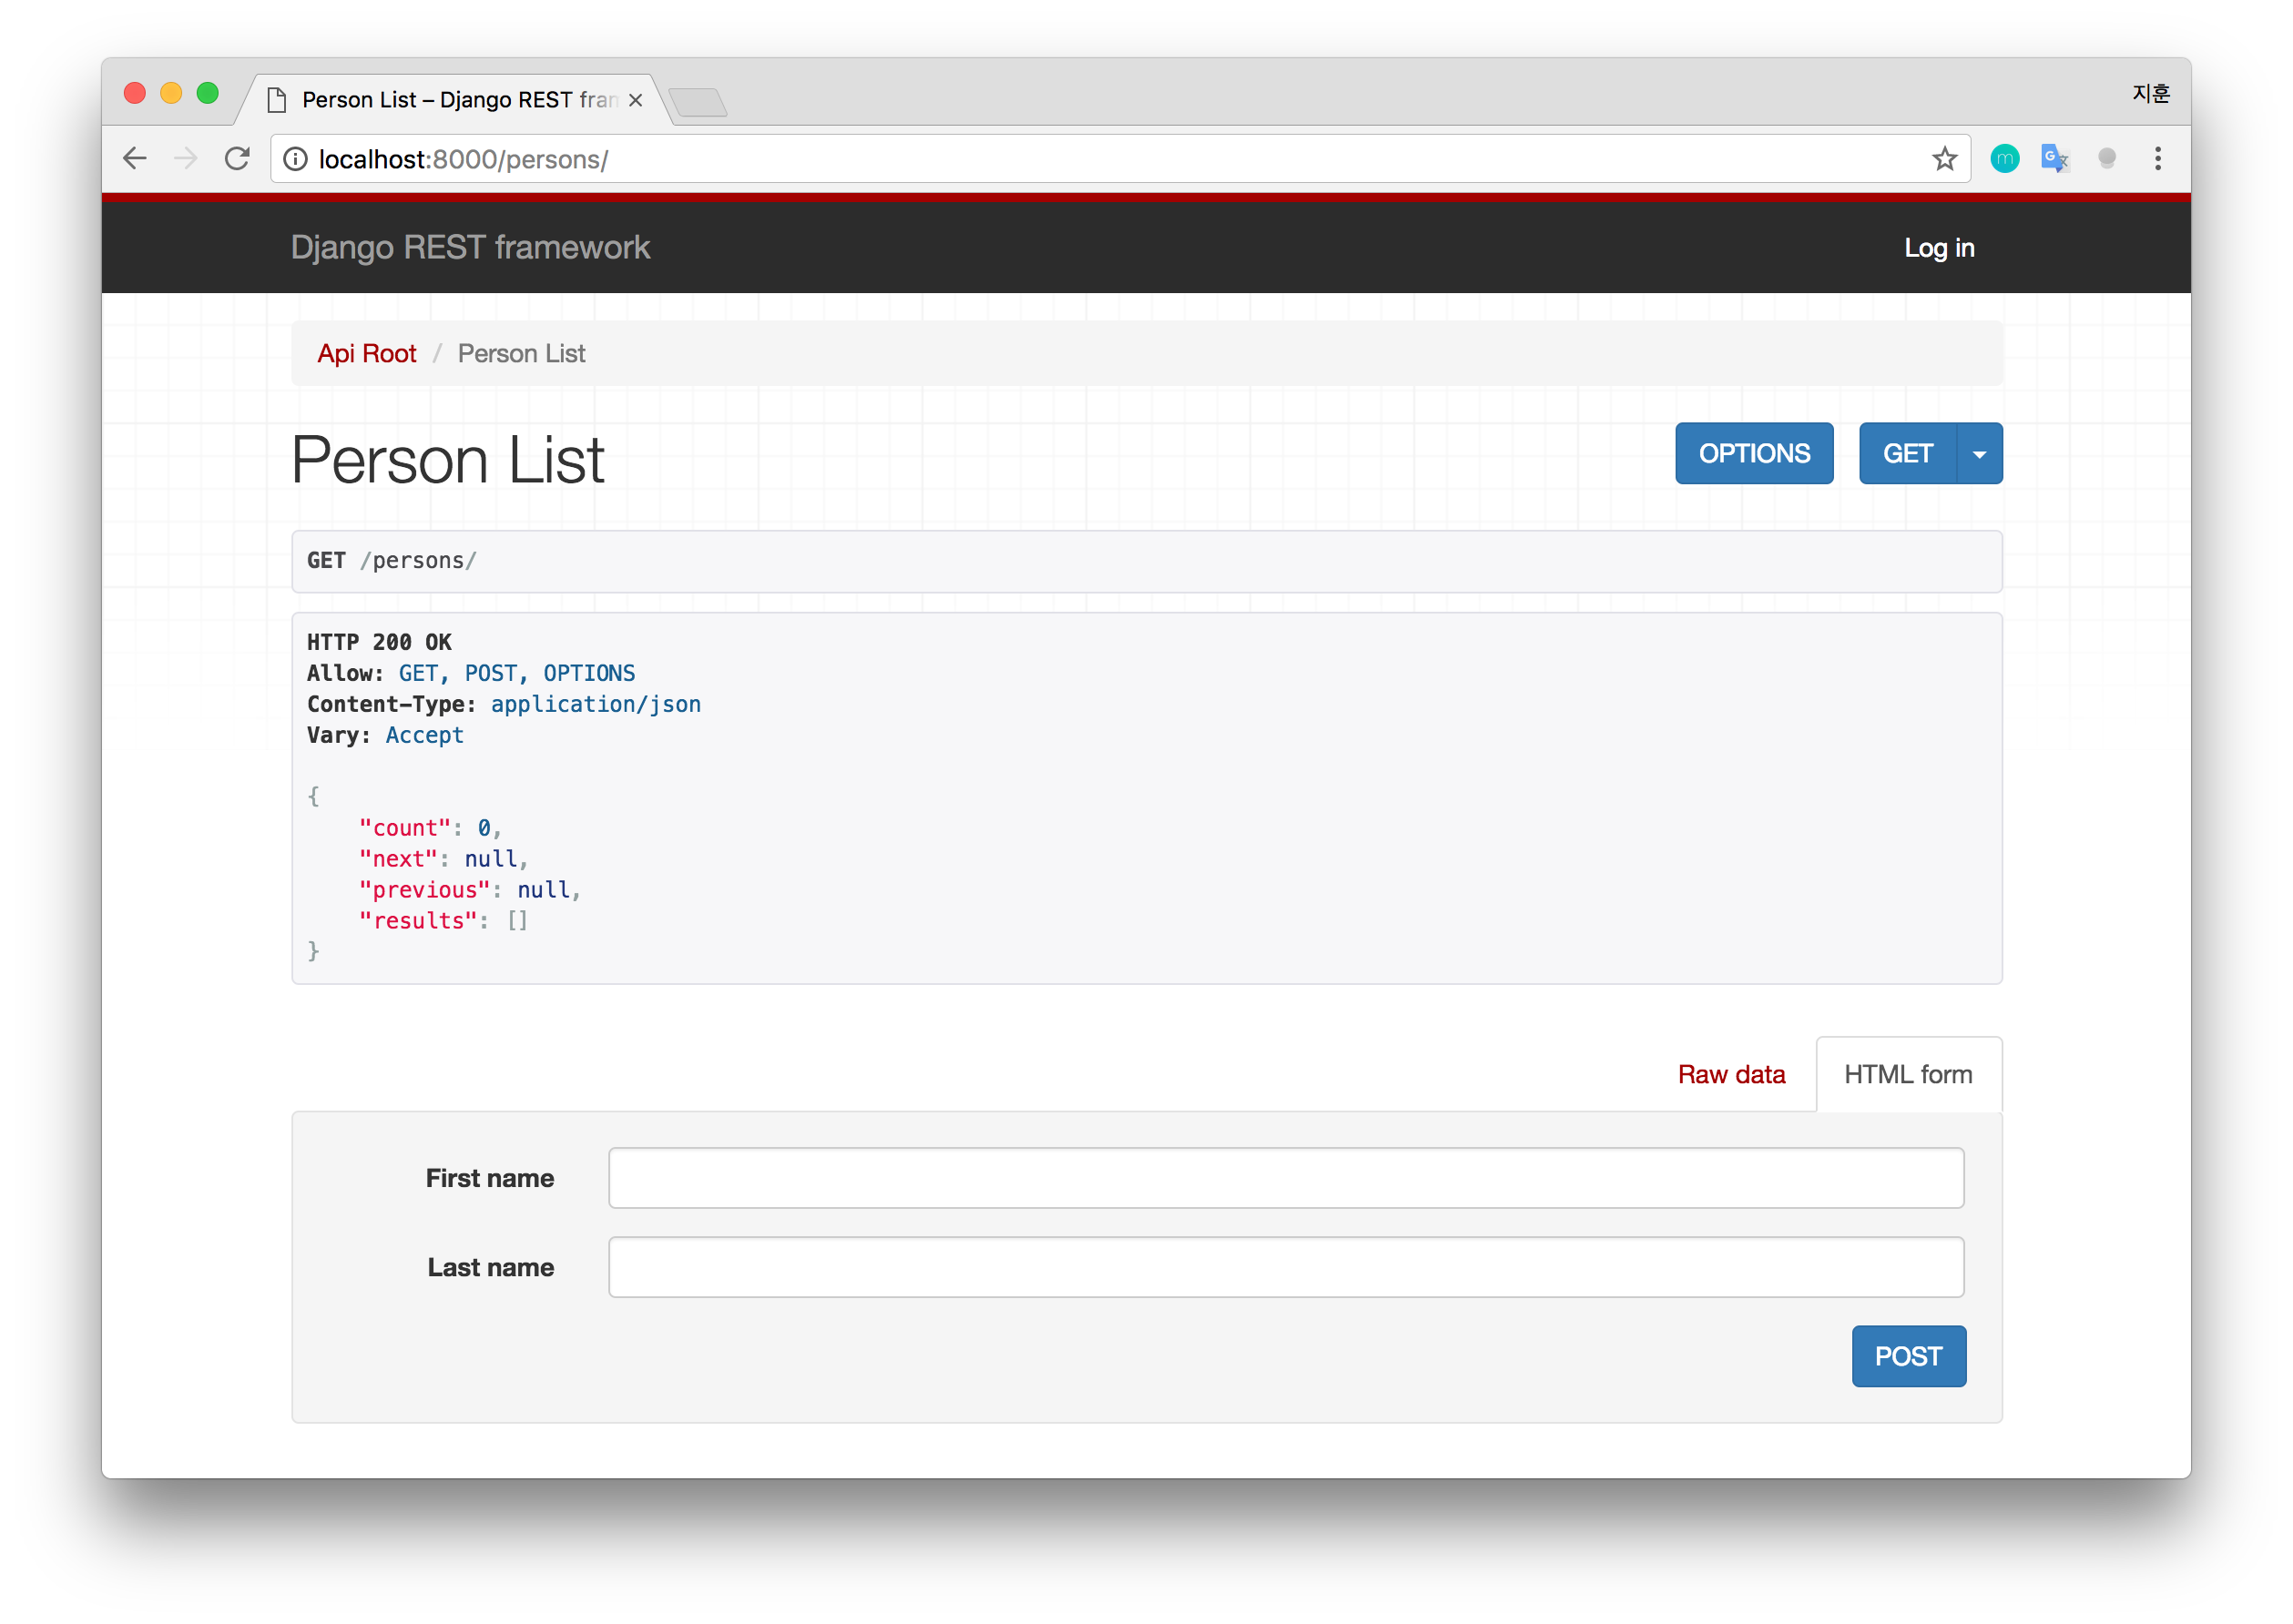Navigate to Api Root breadcrumb

click(x=366, y=353)
